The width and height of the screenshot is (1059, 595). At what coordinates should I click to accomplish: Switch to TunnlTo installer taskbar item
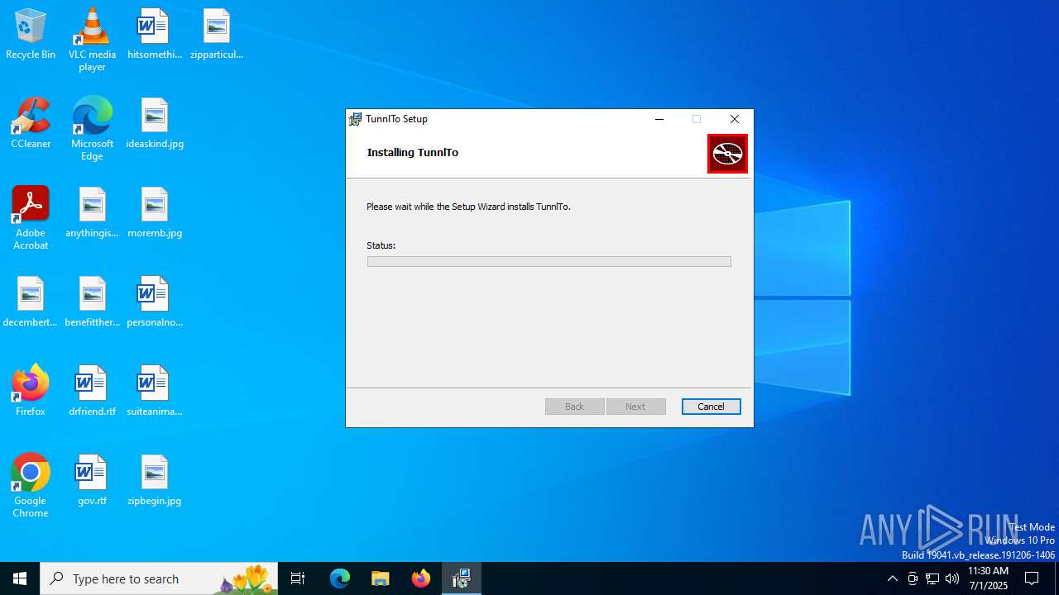[462, 578]
